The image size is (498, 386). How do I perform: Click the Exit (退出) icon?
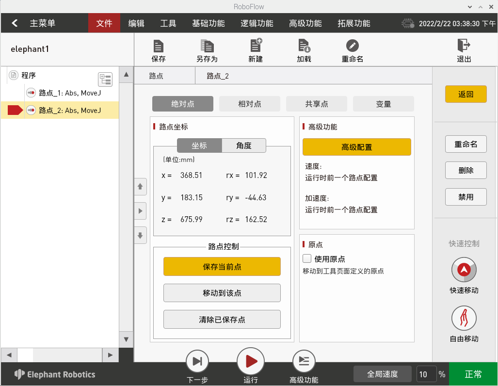point(464,46)
